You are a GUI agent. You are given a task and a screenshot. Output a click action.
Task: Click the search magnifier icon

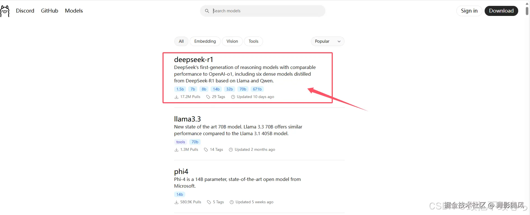point(207,11)
